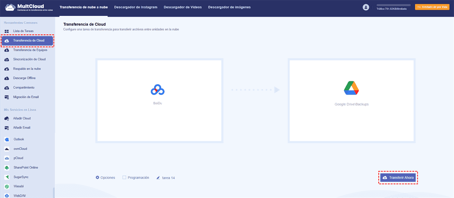Click Transferencia de Equipos sidebar icon
The width and height of the screenshot is (454, 198).
[x=7, y=50]
